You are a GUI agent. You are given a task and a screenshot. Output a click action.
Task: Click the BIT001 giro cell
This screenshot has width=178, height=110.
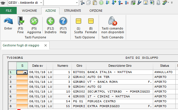click(79, 72)
